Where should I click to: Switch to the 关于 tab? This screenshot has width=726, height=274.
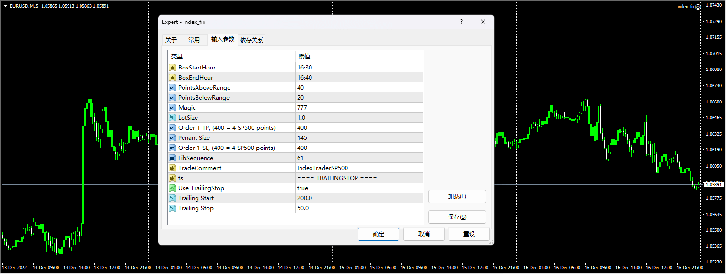click(171, 40)
